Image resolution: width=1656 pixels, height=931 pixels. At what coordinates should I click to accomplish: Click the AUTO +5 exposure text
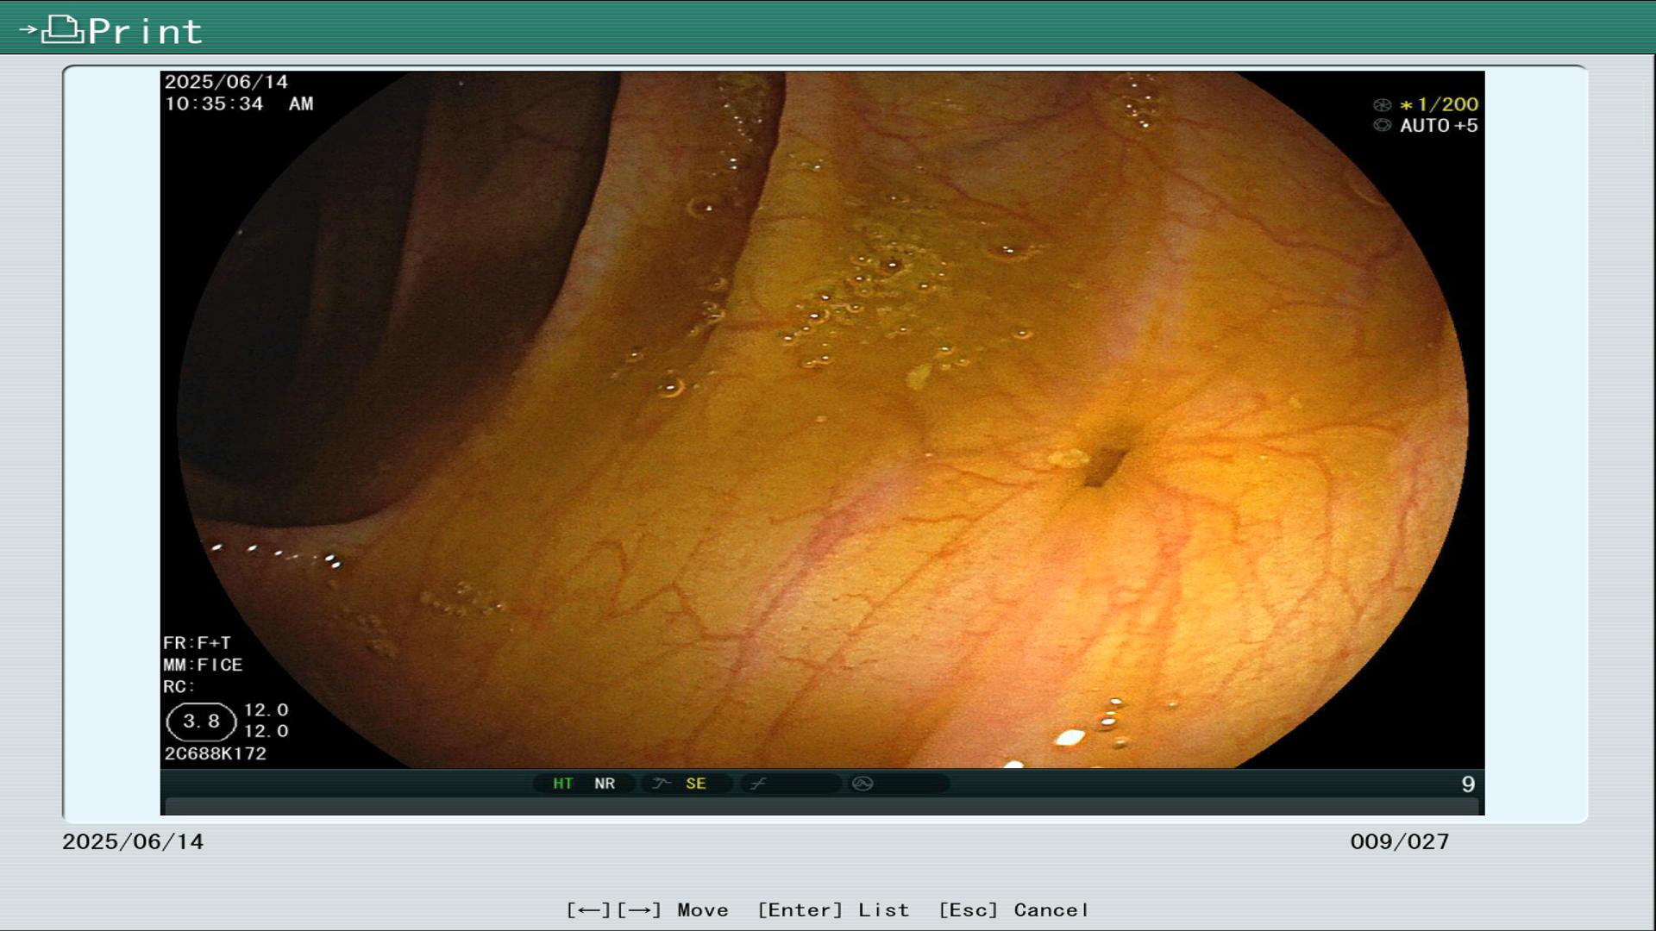point(1439,126)
